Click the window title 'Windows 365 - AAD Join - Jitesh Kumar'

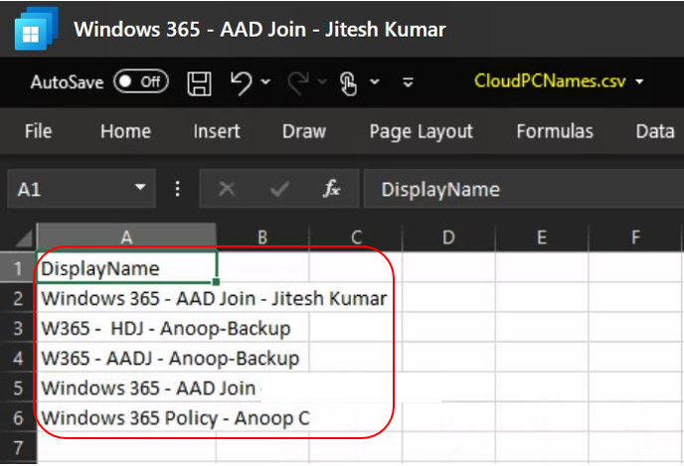pyautogui.click(x=260, y=29)
